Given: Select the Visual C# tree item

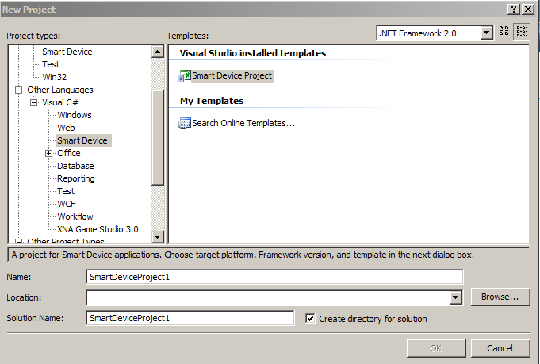Looking at the screenshot, I should tap(60, 102).
